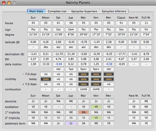The image size is (156, 131).
Task: Click the Caput degree value 19°54'
Action: (x=121, y=34)
